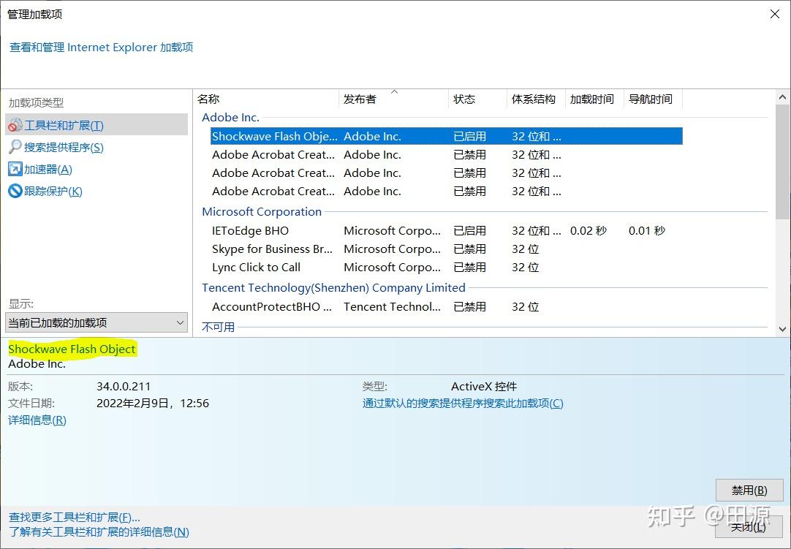
Task: Select the IEToEdge BHO add-on row
Action: (447, 230)
